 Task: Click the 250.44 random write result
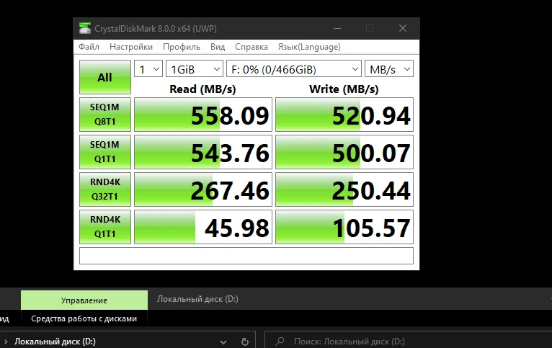344,189
